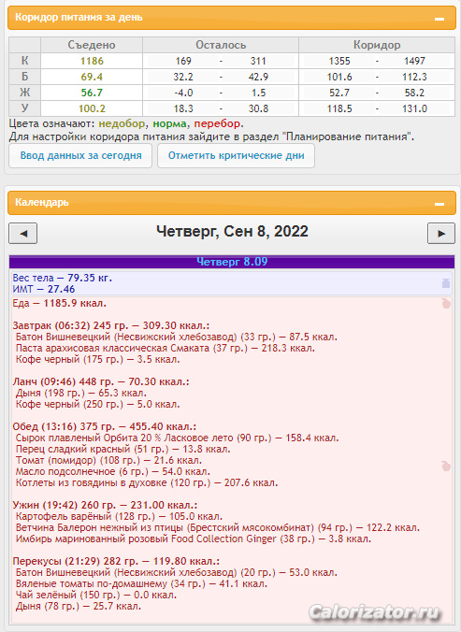Select the Четверг, Сен 8, 2022 date title
This screenshot has height=632, width=461.
(x=232, y=231)
